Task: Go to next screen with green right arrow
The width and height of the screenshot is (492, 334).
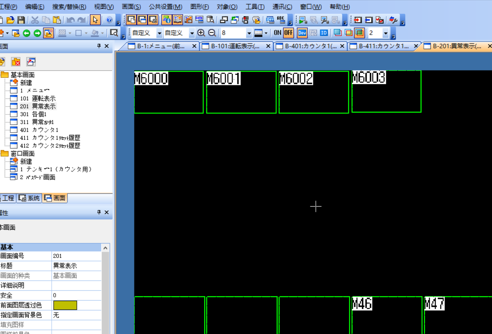Action: 37,33
